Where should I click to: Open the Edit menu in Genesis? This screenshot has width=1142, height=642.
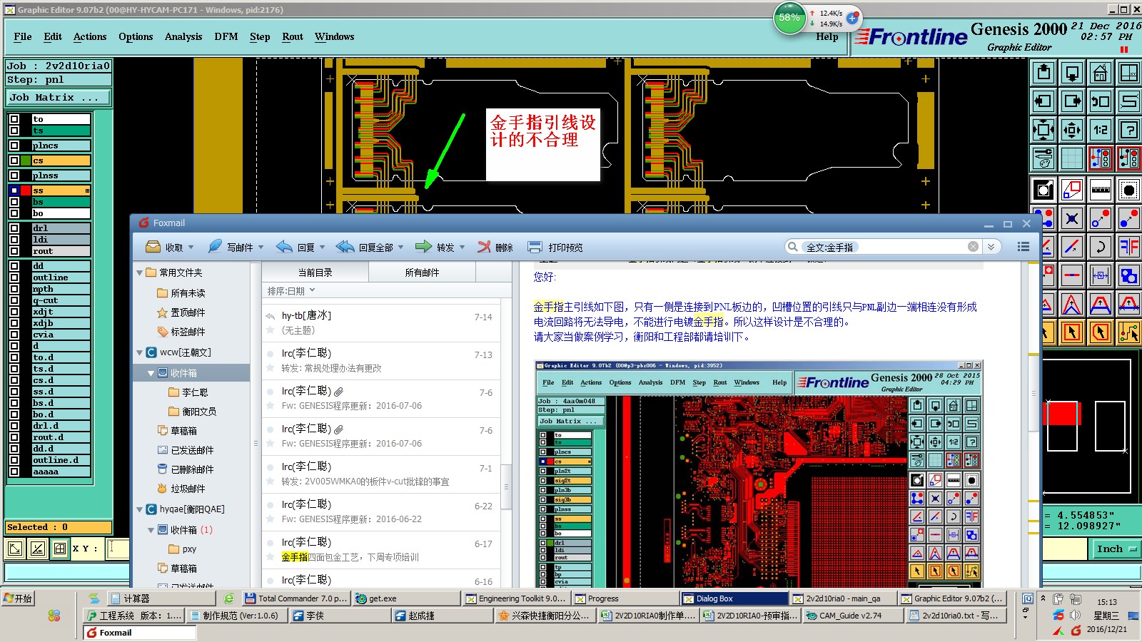tap(53, 36)
